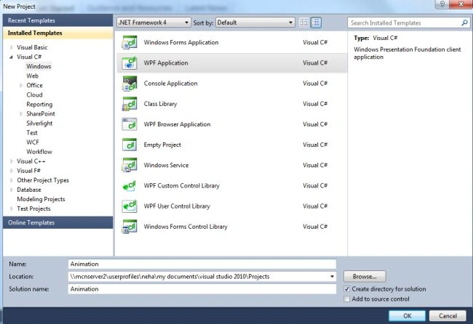This screenshot has width=473, height=324.
Task: Select Modeling Projects in the tree
Action: [x=41, y=199]
